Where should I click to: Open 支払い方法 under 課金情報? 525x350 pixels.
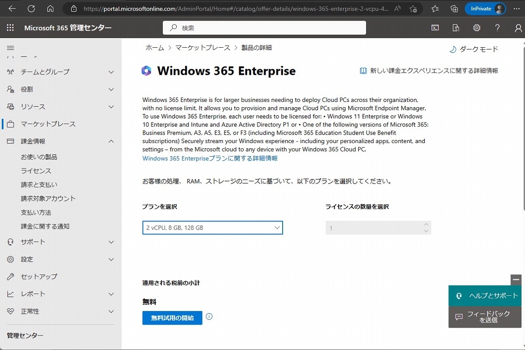36,212
